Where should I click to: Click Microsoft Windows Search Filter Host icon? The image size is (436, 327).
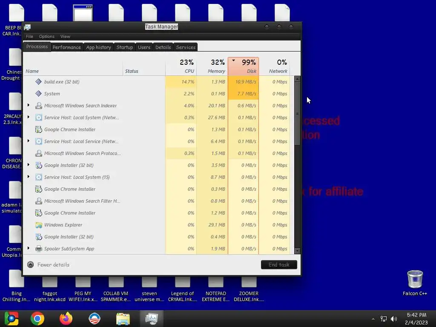[38, 201]
